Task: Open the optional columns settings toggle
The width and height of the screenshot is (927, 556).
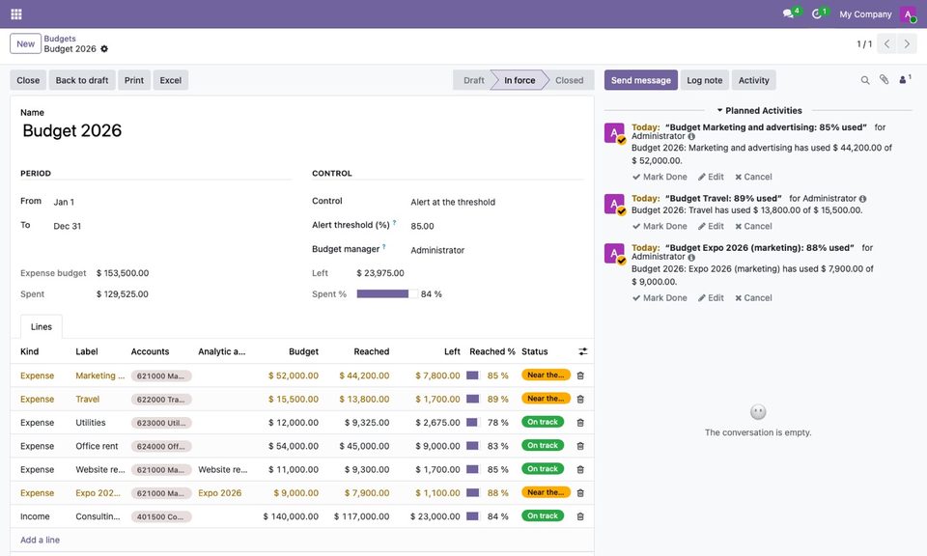Action: pos(583,351)
